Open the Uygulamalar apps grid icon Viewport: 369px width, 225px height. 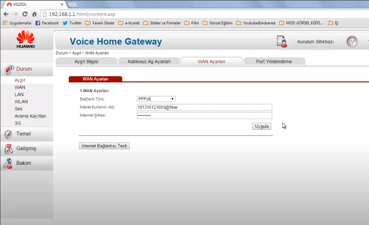[x=5, y=23]
